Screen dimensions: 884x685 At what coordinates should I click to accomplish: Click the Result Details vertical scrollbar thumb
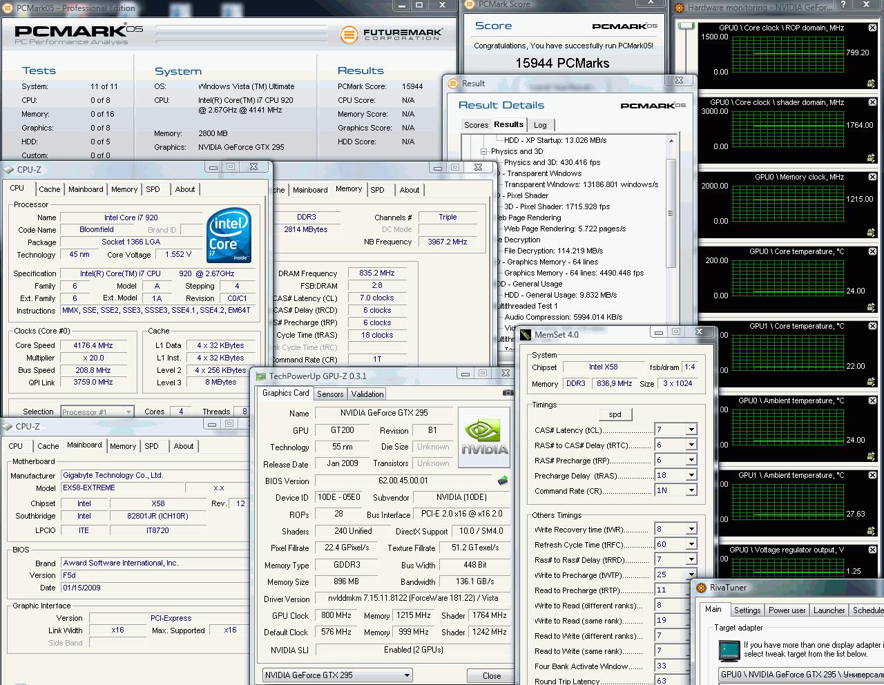(671, 213)
